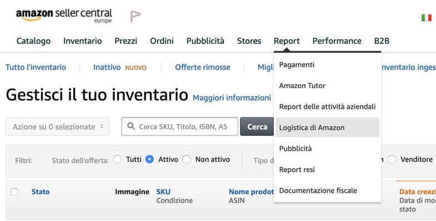Screen dimensions: 436x221
Task: Open the Stores menu
Action: (249, 41)
